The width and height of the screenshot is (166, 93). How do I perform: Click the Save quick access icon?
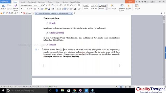point(4,13)
